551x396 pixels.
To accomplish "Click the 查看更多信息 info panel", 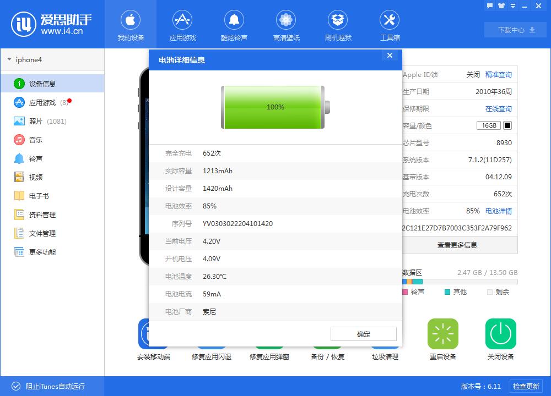I will click(x=457, y=245).
